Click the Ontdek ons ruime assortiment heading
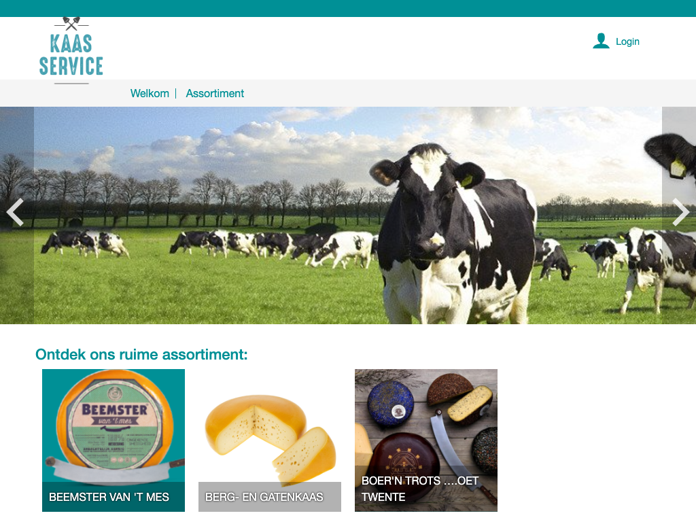Image resolution: width=696 pixels, height=522 pixels. tap(141, 354)
